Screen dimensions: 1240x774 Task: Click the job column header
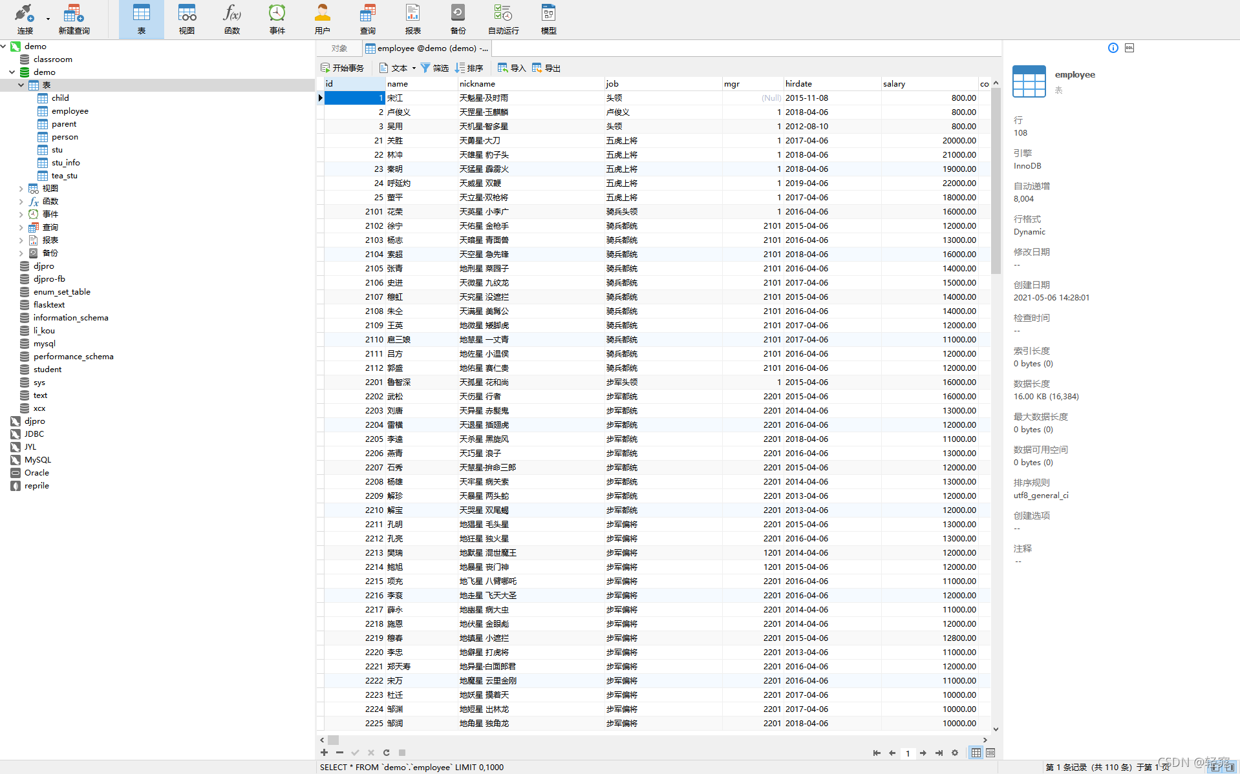tap(663, 84)
